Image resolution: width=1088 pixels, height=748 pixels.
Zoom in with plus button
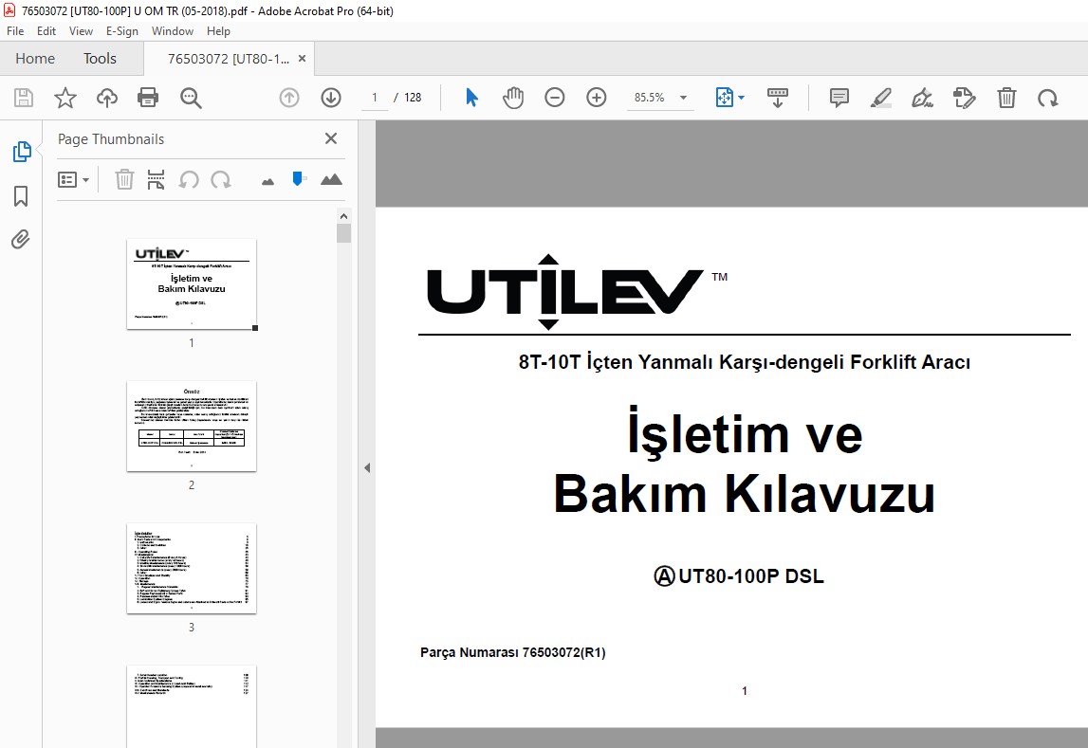[596, 98]
